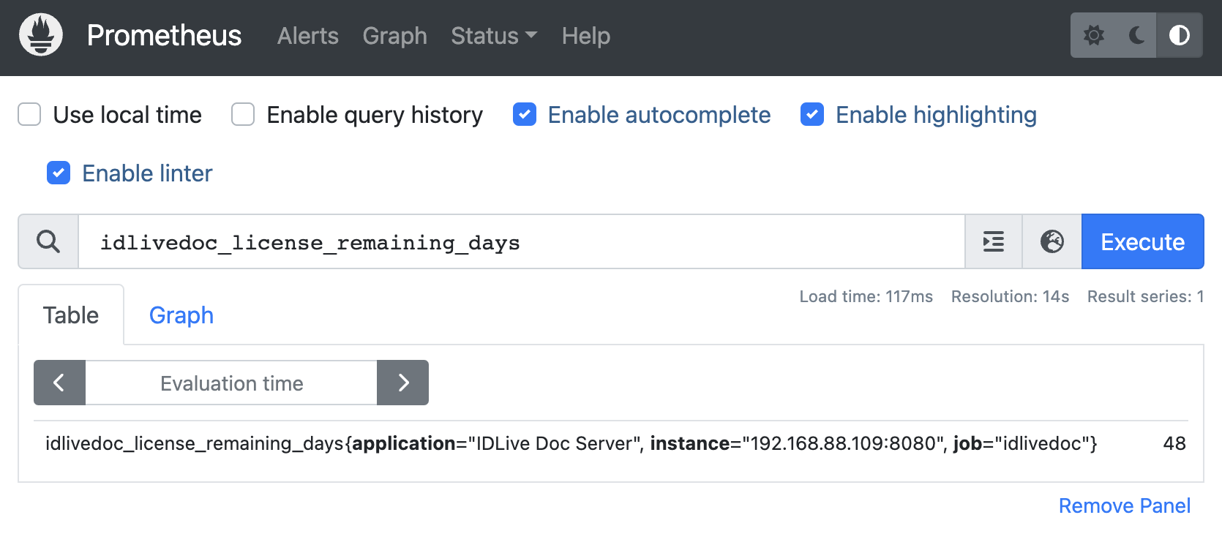
Task: Click the Remove Panel link
Action: tap(1124, 505)
